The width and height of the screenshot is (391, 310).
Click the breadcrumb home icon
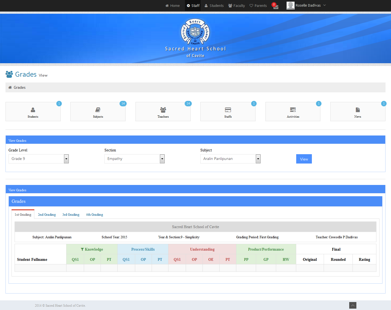click(10, 87)
